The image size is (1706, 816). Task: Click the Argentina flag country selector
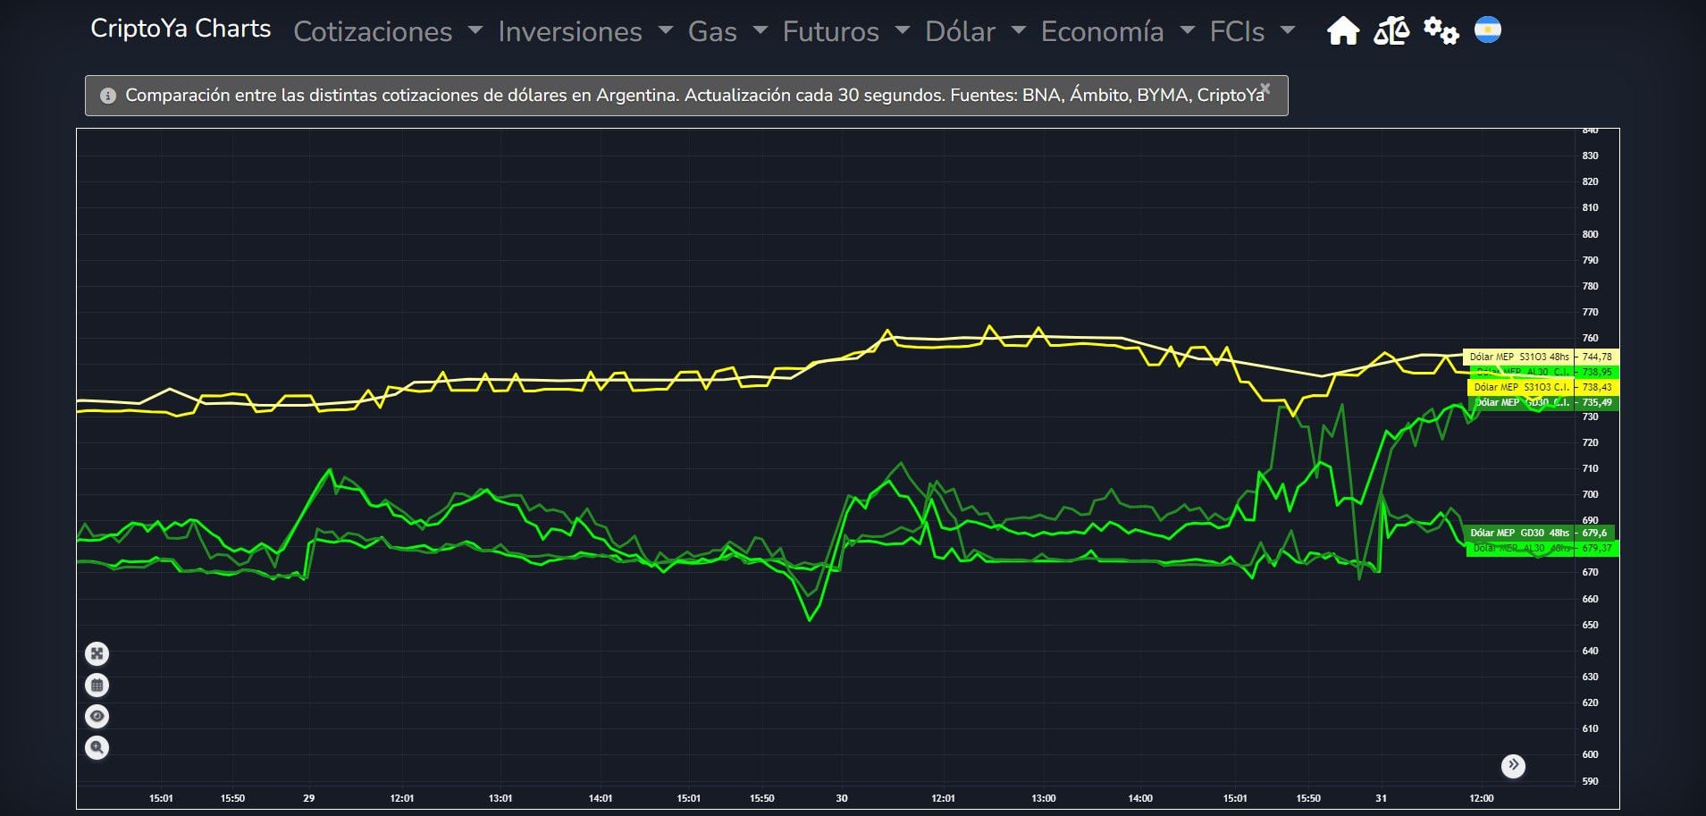pos(1487,30)
